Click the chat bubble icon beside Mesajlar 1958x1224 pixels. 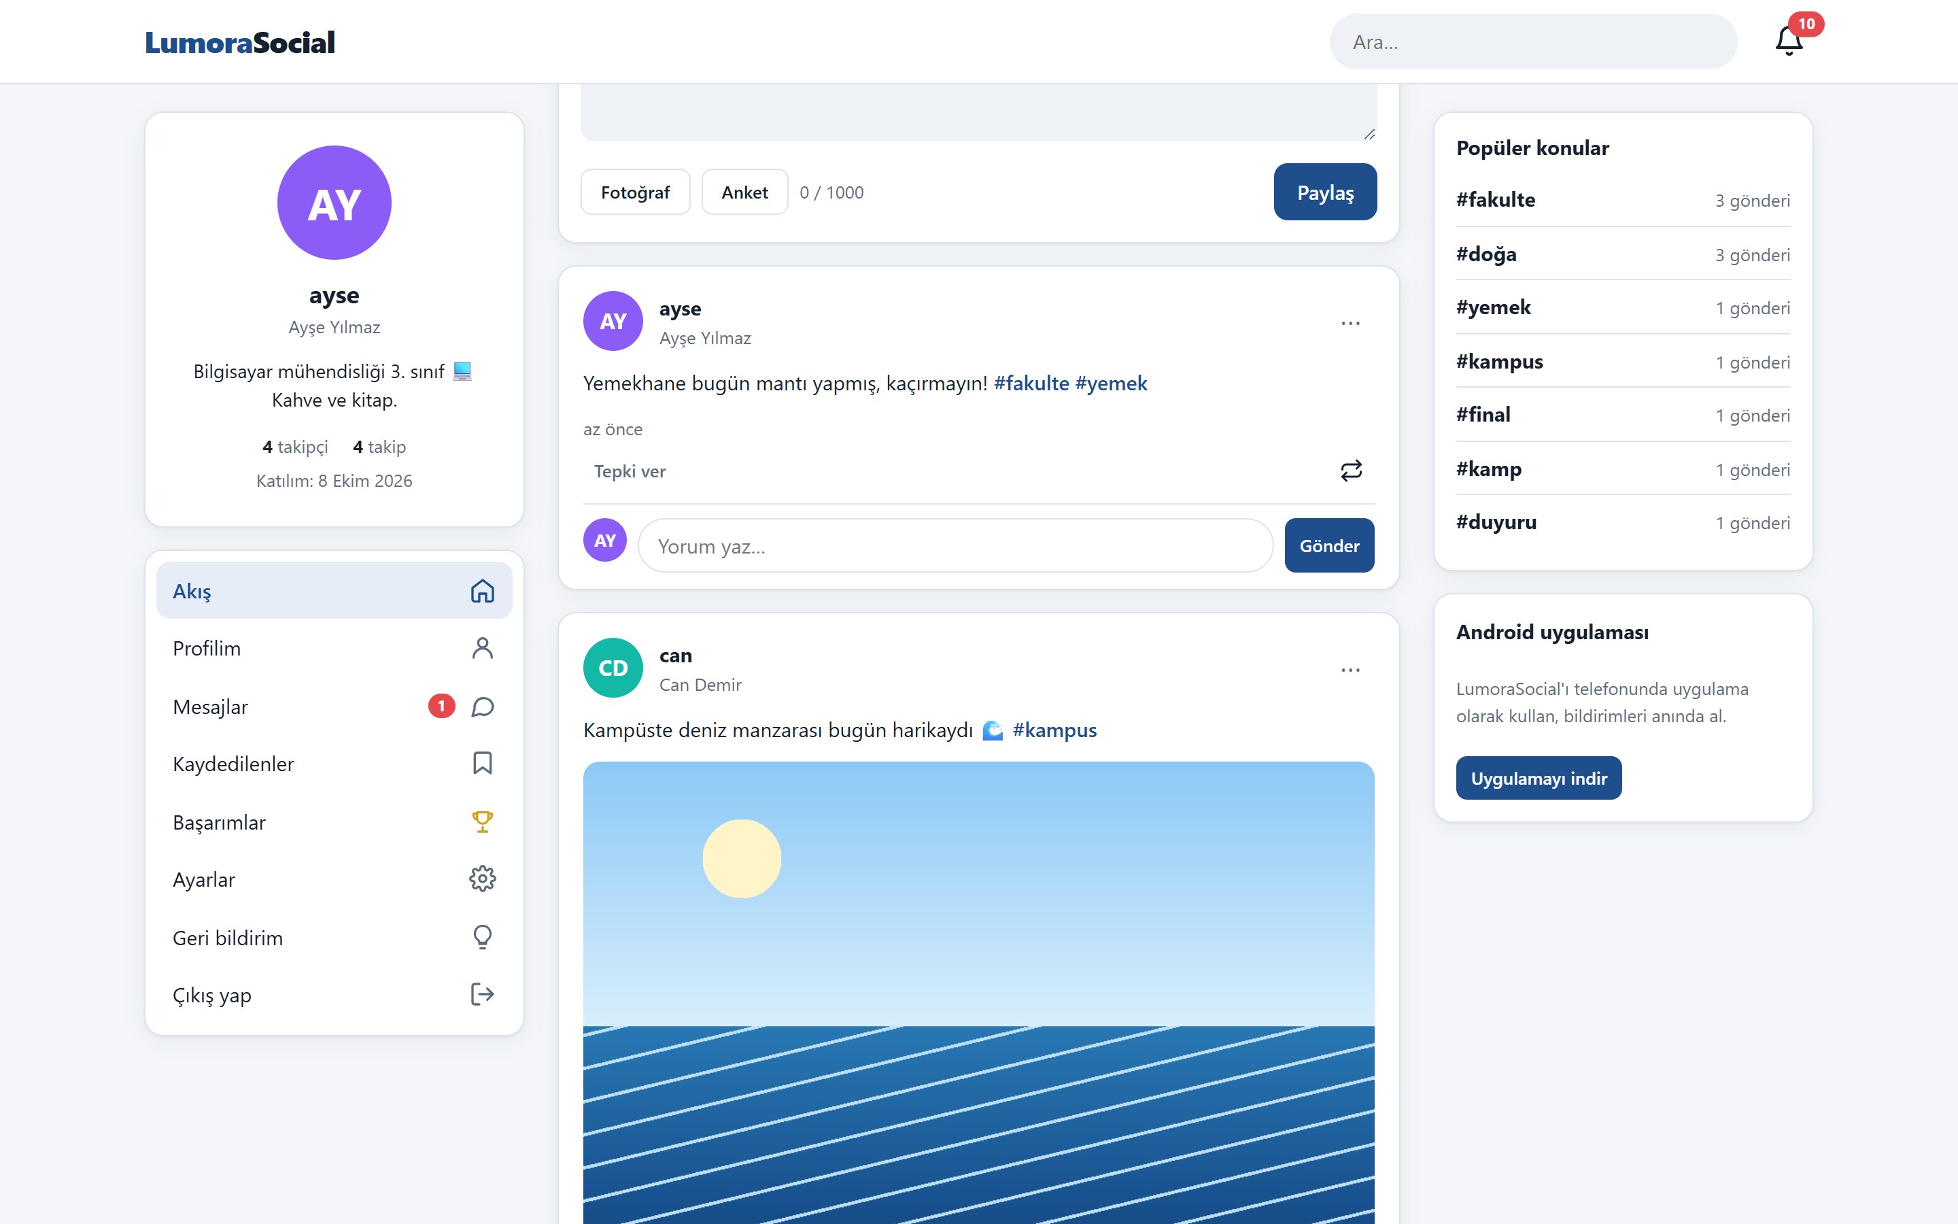point(482,707)
